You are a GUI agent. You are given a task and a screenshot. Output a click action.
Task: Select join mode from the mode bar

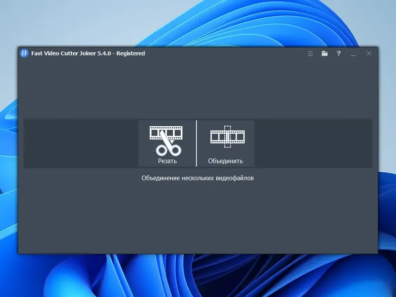(x=227, y=144)
